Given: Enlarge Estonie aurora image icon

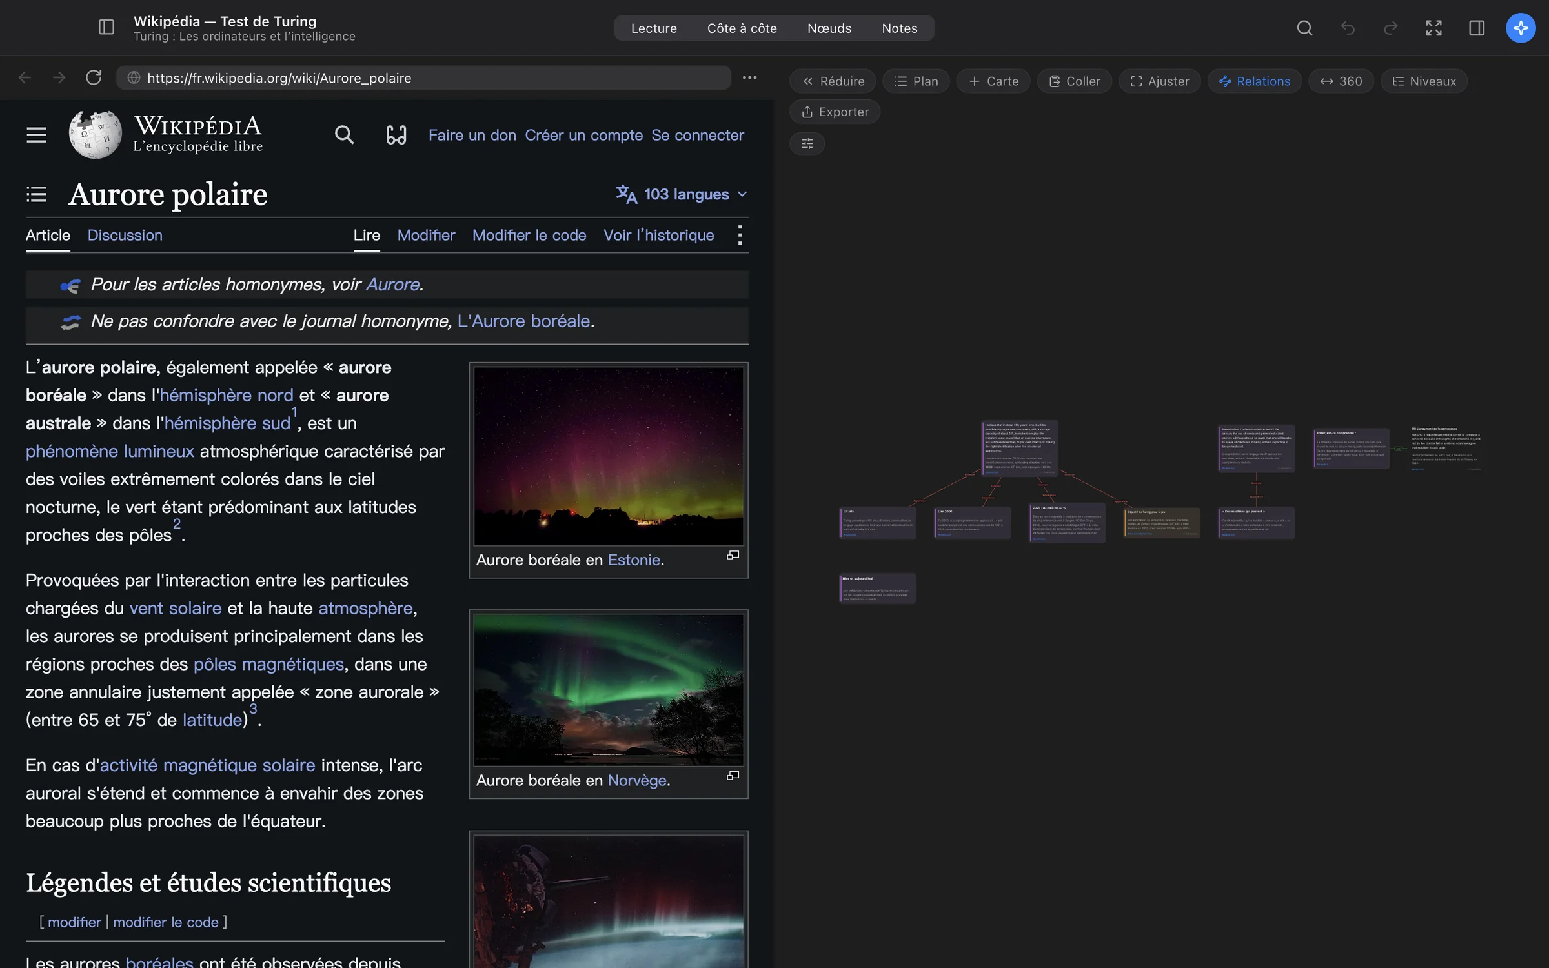Looking at the screenshot, I should [x=733, y=555].
